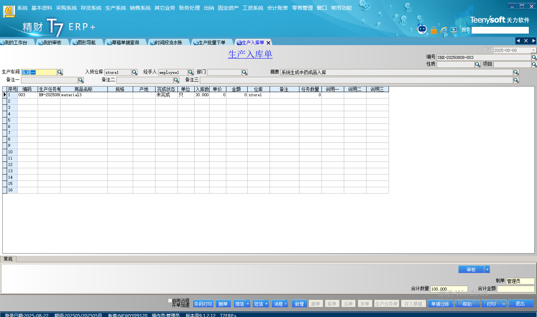This screenshot has width=537, height=317.
Task: Click the 生产入库单 title link
Action: tap(250, 54)
